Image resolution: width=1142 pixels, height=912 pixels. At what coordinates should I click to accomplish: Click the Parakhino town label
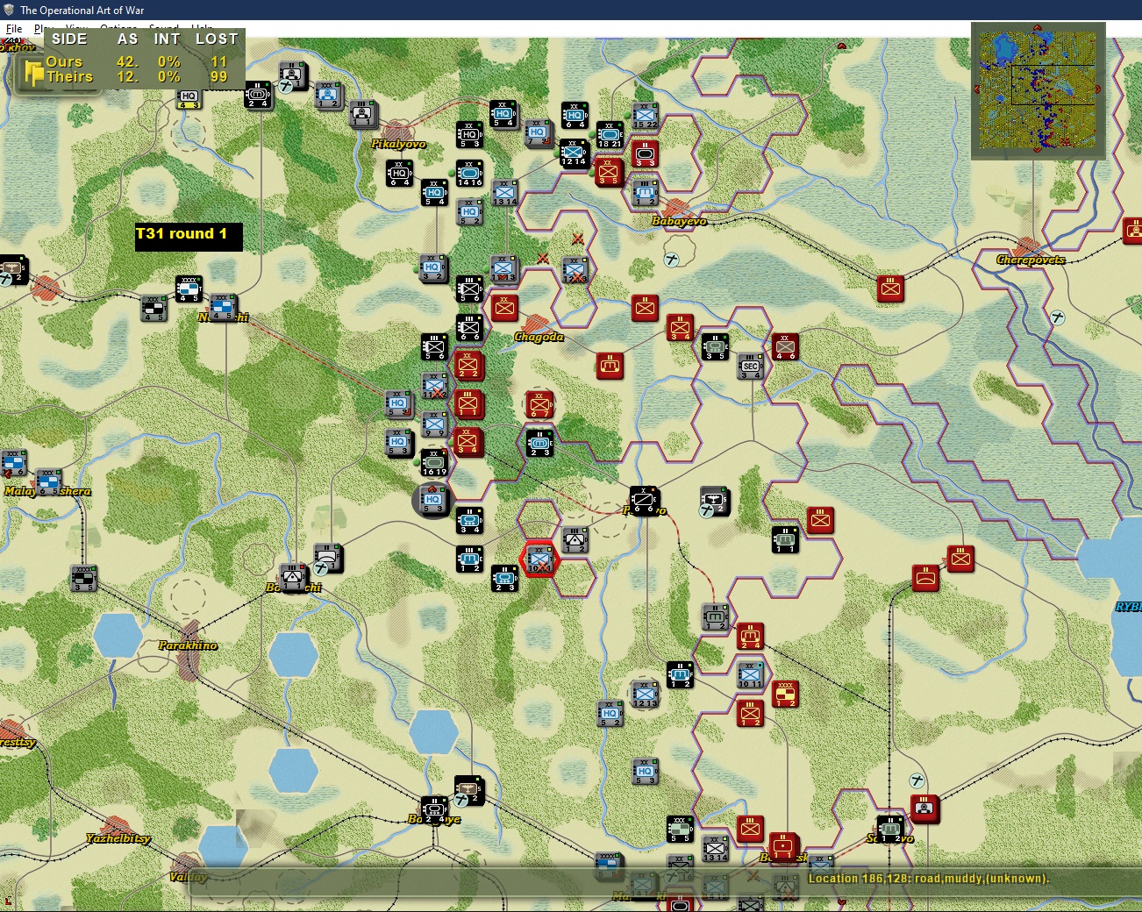(x=188, y=645)
